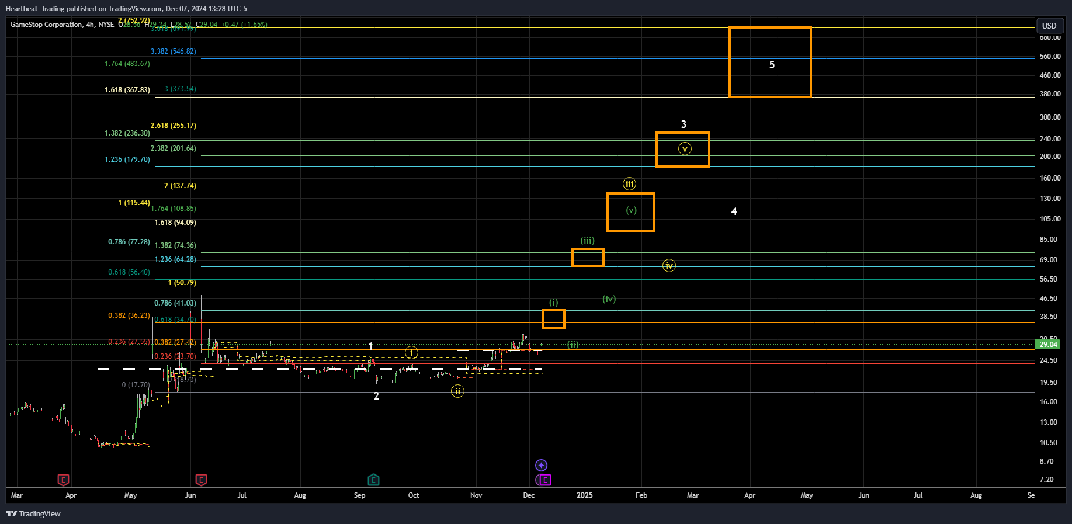Select the Fib label 1.764 (483.67)
Viewport: 1072px width, 524px height.
(x=127, y=64)
